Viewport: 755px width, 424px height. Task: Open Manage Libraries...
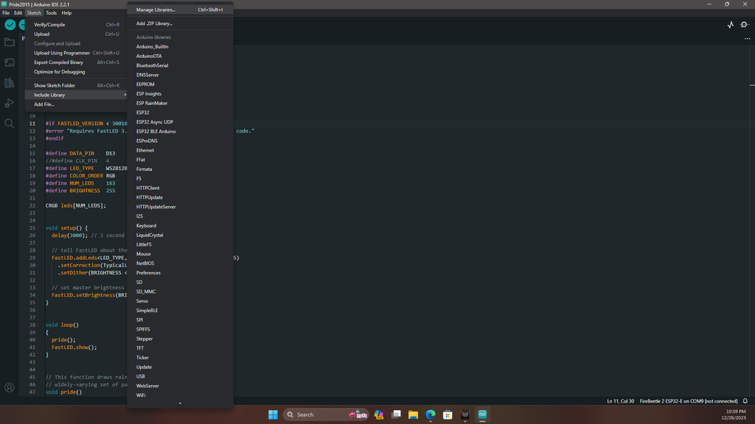click(180, 10)
